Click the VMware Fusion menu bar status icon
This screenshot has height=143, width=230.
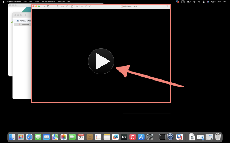pos(177,1)
